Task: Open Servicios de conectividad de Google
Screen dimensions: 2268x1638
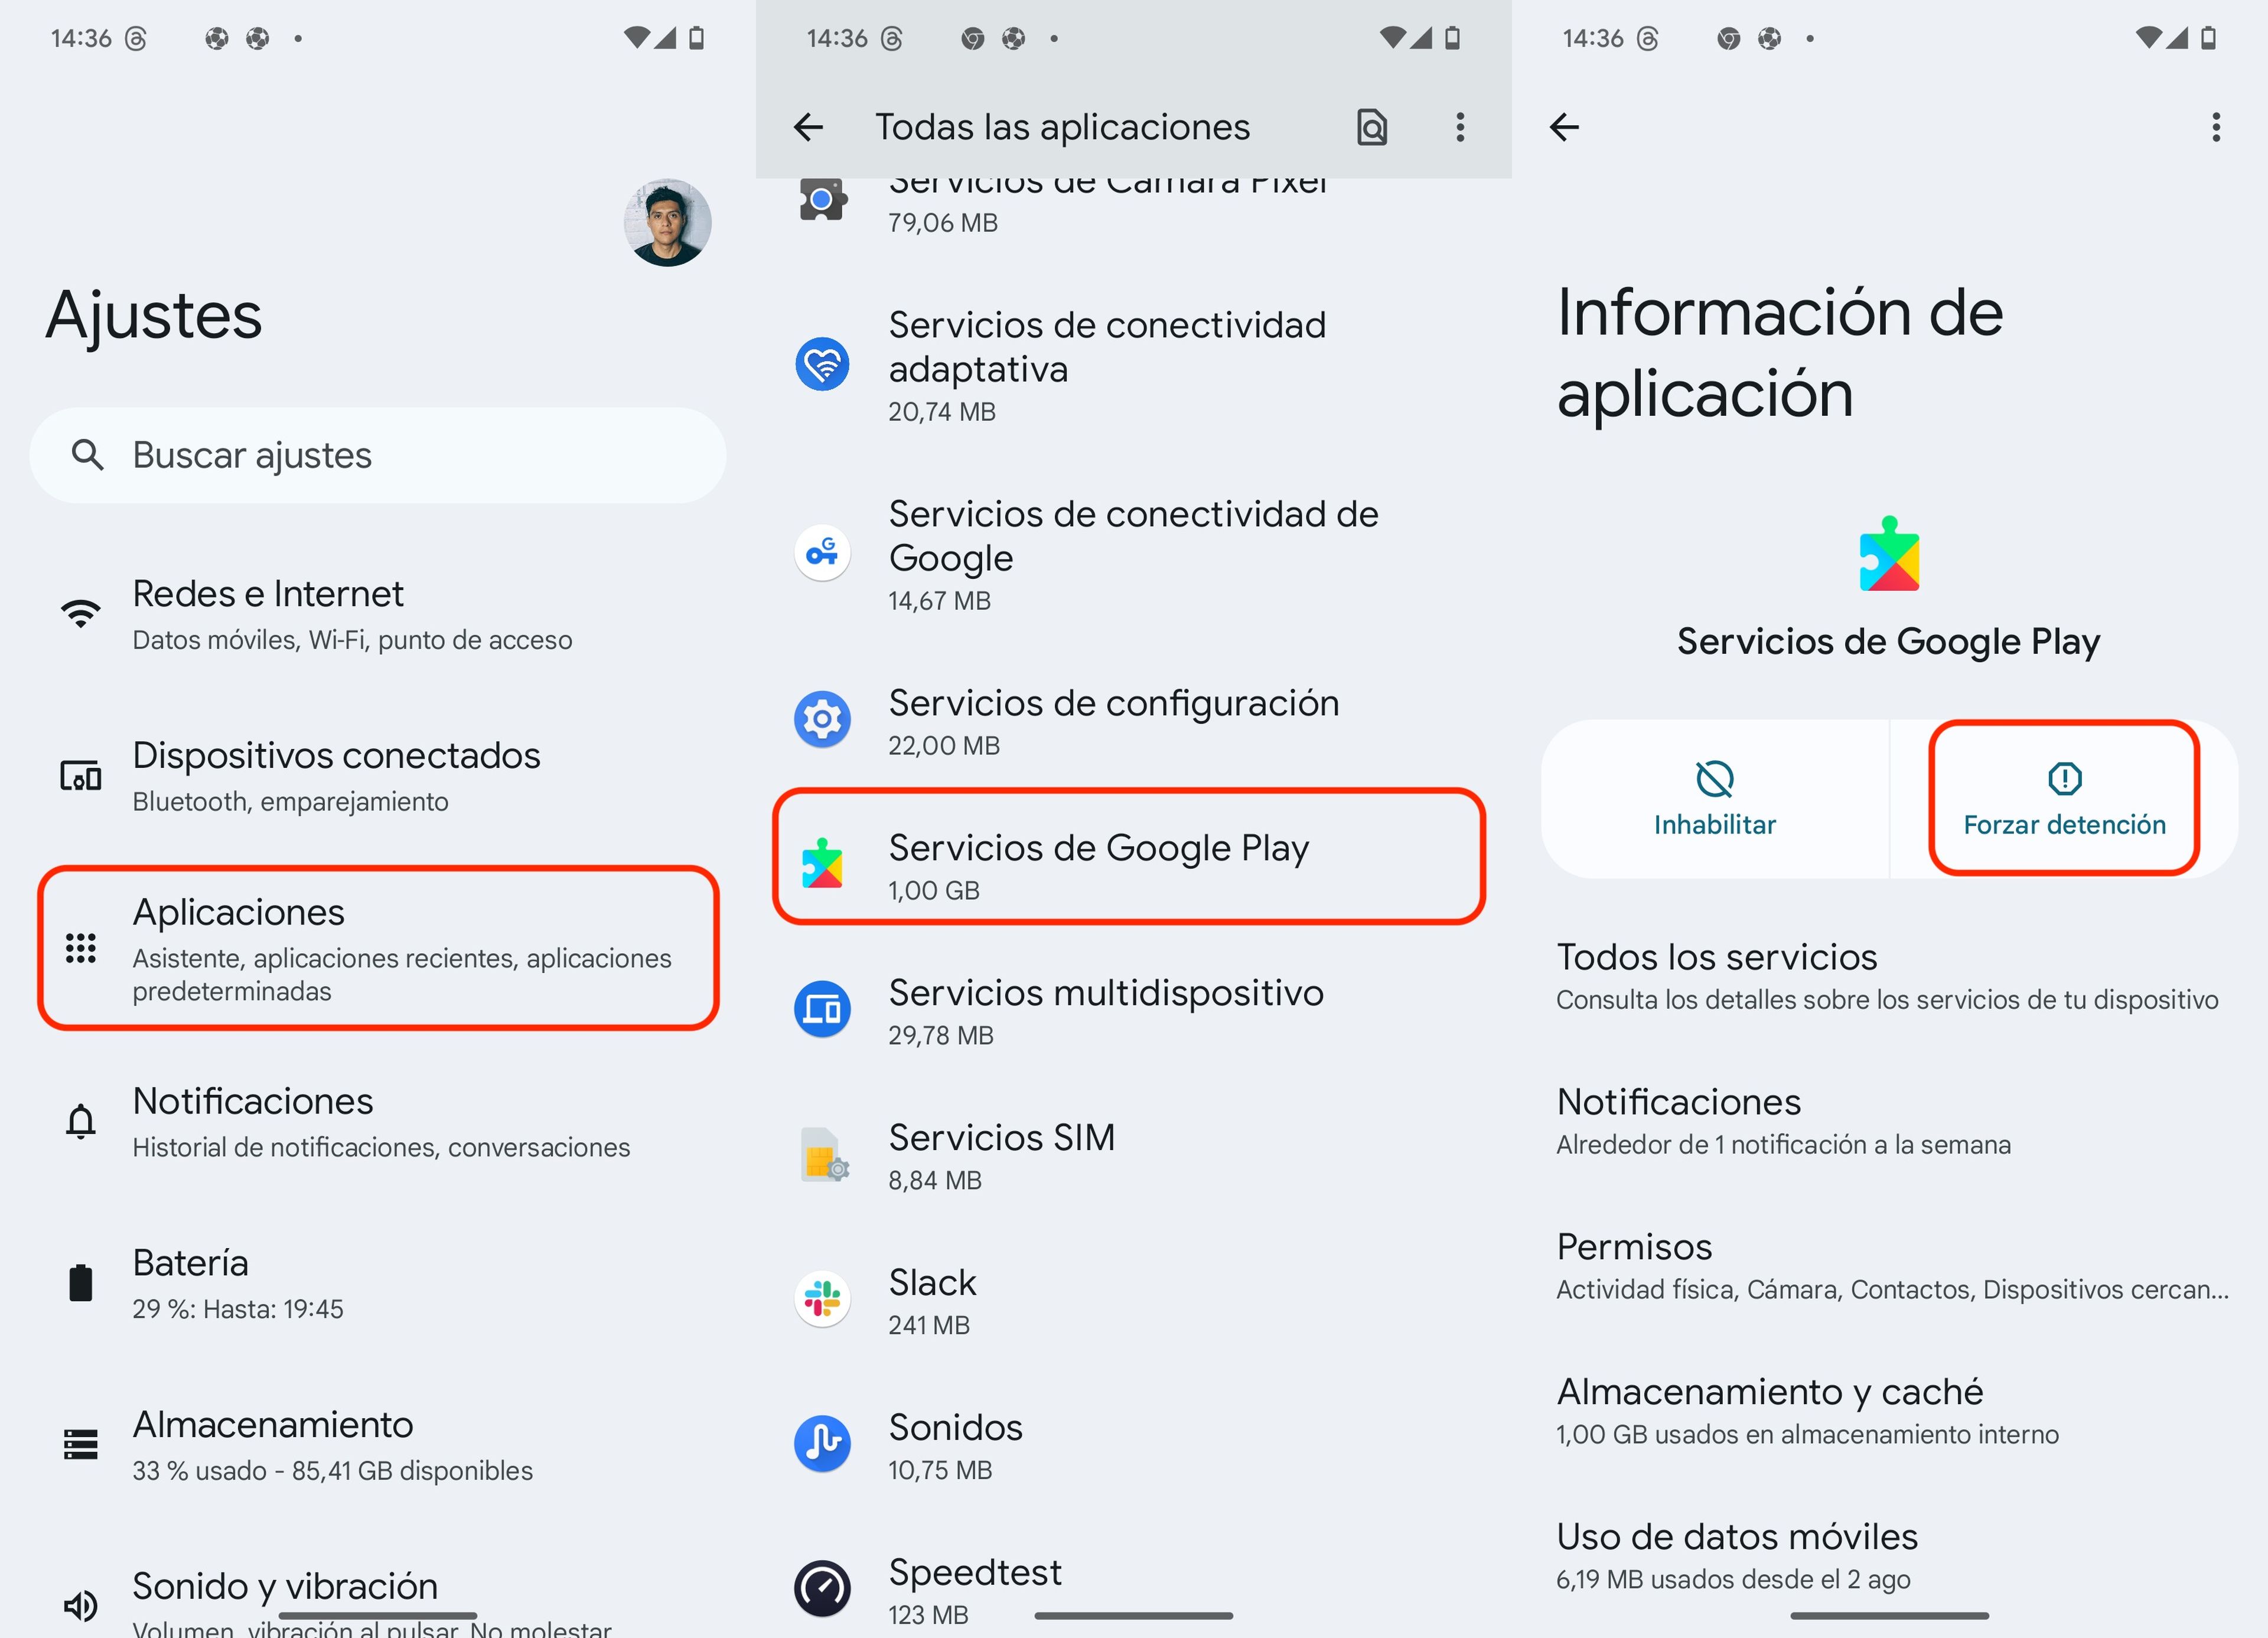Action: pos(1134,554)
